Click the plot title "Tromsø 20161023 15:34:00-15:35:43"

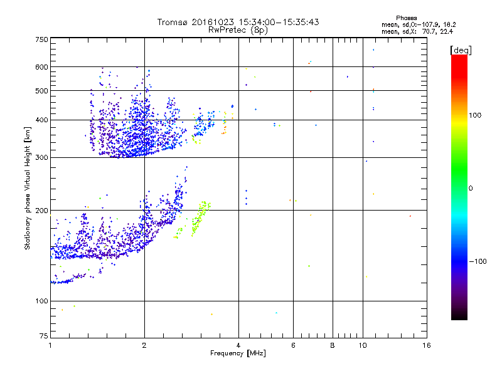point(238,22)
